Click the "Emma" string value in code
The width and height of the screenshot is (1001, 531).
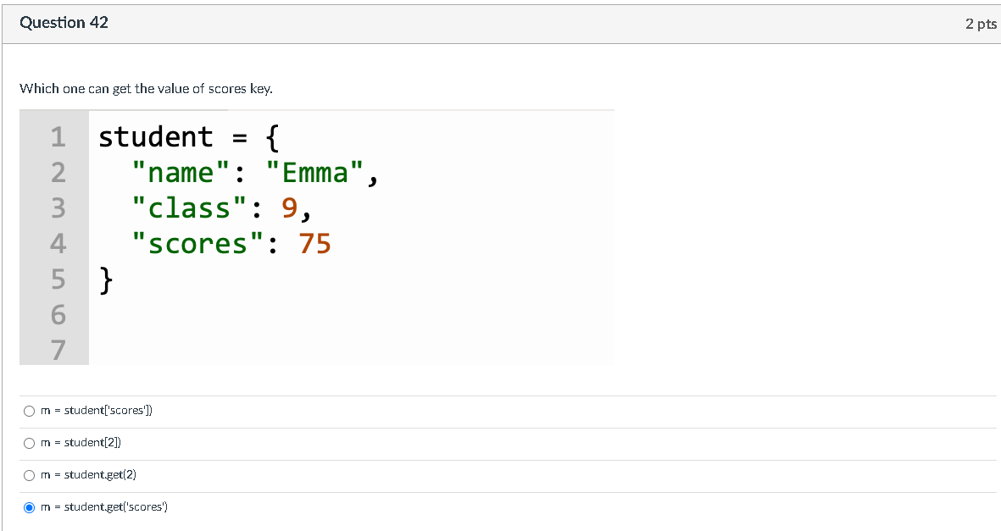[x=314, y=172]
